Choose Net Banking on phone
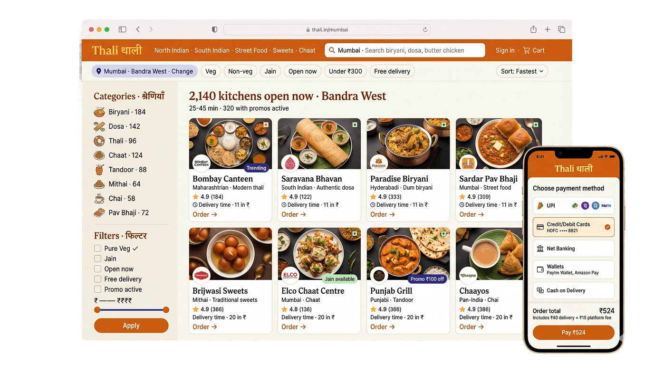The image size is (654, 365). point(574,249)
